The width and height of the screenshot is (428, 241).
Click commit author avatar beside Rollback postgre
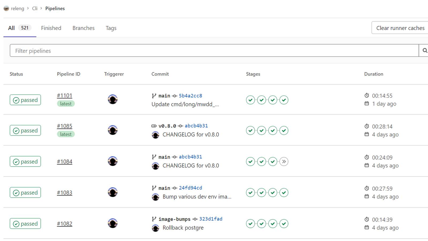155,228
